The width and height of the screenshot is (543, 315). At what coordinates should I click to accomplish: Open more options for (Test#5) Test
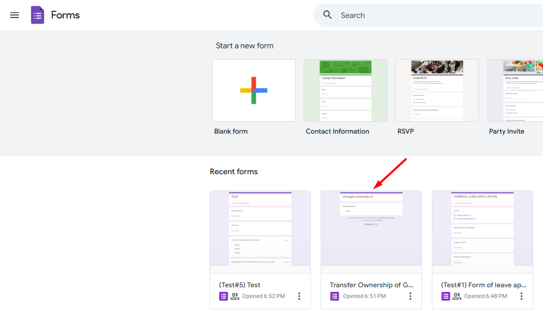click(x=299, y=296)
